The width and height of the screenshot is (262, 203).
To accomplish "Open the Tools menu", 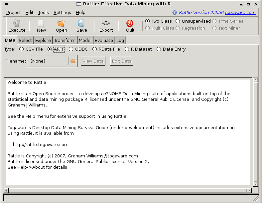I will 43,13.
